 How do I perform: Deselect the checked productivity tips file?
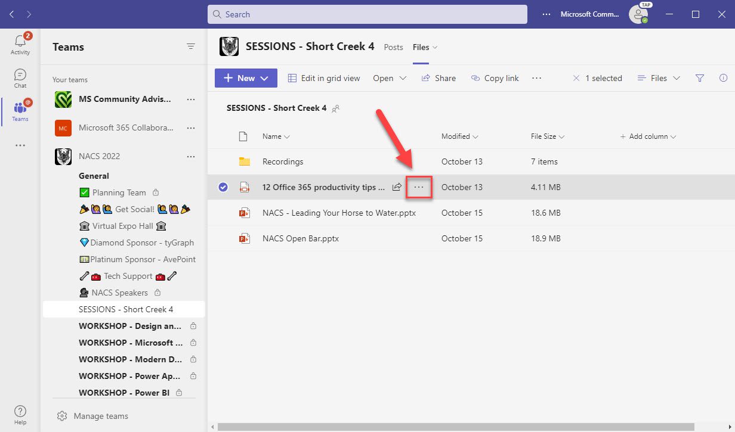point(223,187)
